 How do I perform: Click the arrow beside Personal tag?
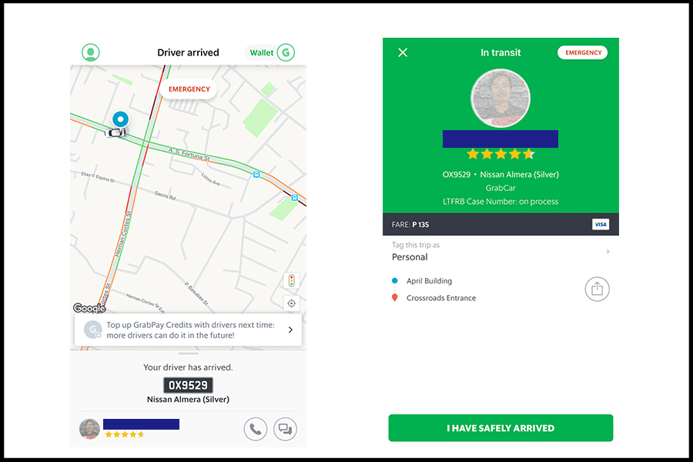point(608,252)
